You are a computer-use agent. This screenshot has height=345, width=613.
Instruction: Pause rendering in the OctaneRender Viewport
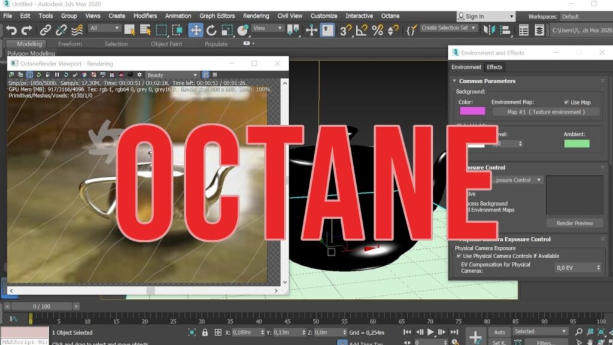coord(57,75)
